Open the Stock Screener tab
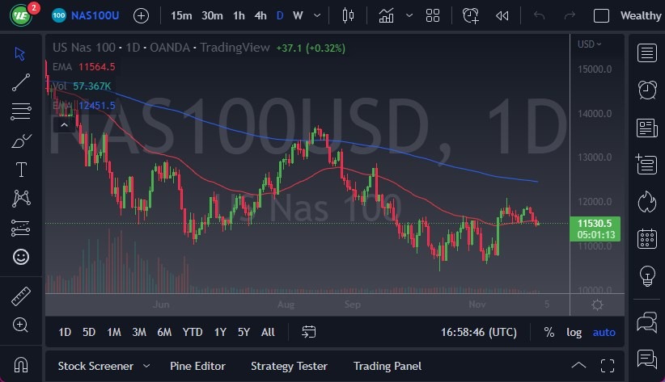Viewport: 665px width, 382px height. [x=95, y=366]
